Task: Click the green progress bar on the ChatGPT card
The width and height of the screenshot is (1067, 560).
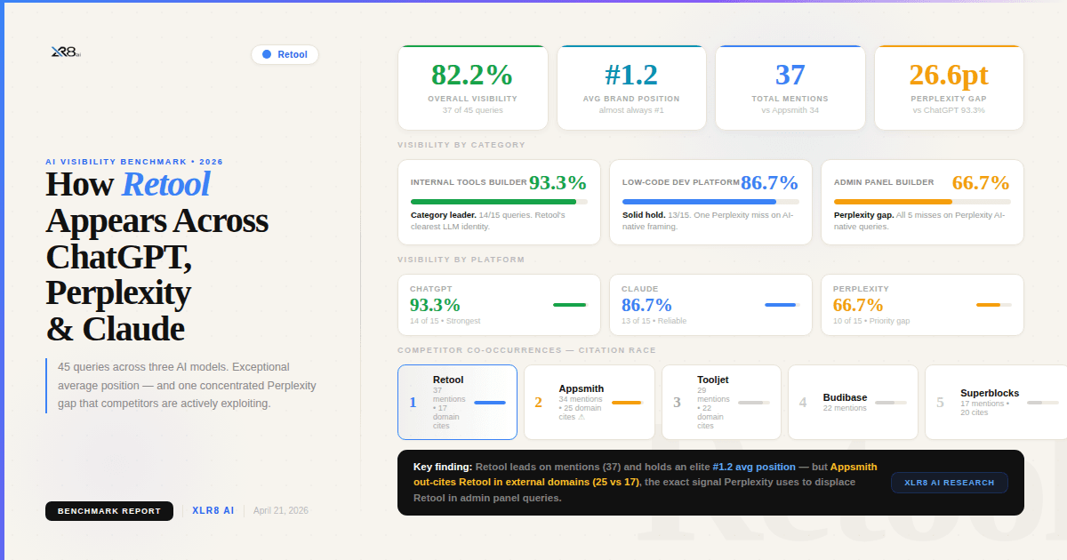Action: [x=570, y=304]
